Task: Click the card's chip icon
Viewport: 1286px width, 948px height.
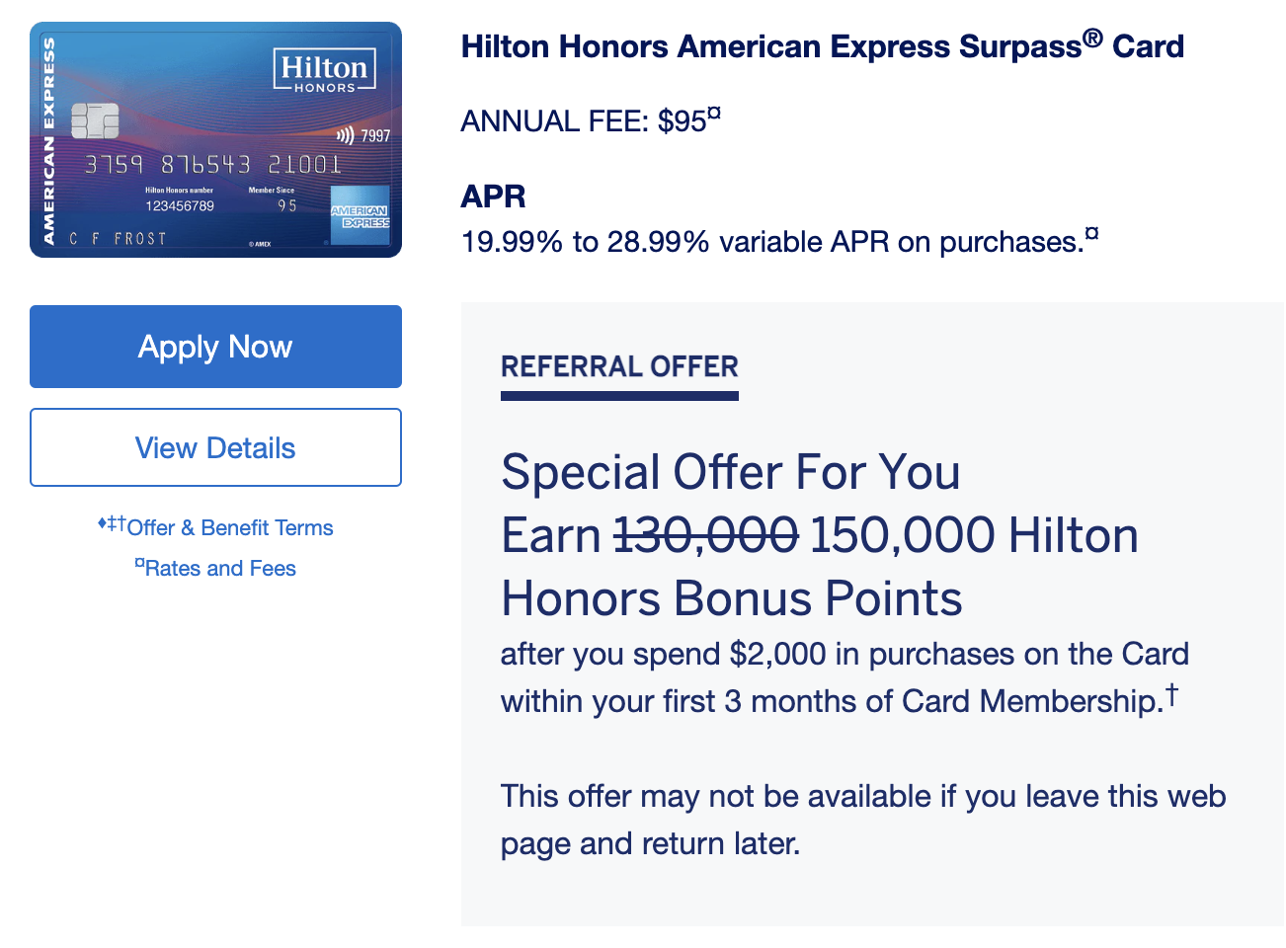Action: 95,120
